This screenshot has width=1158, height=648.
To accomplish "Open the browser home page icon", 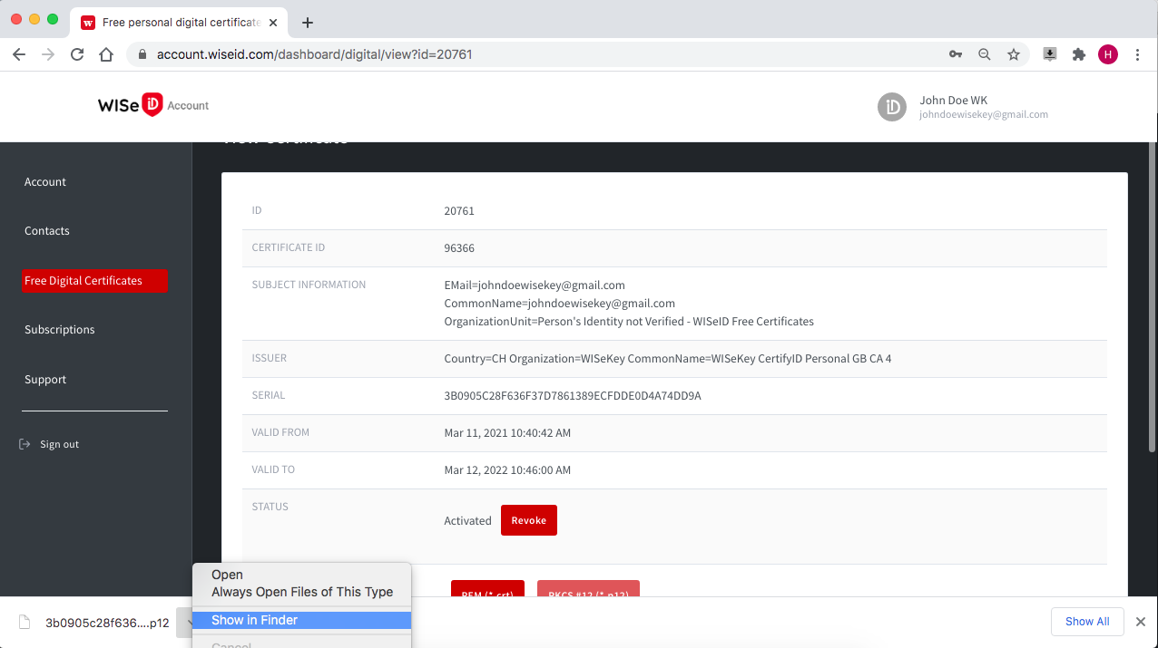I will pos(106,54).
